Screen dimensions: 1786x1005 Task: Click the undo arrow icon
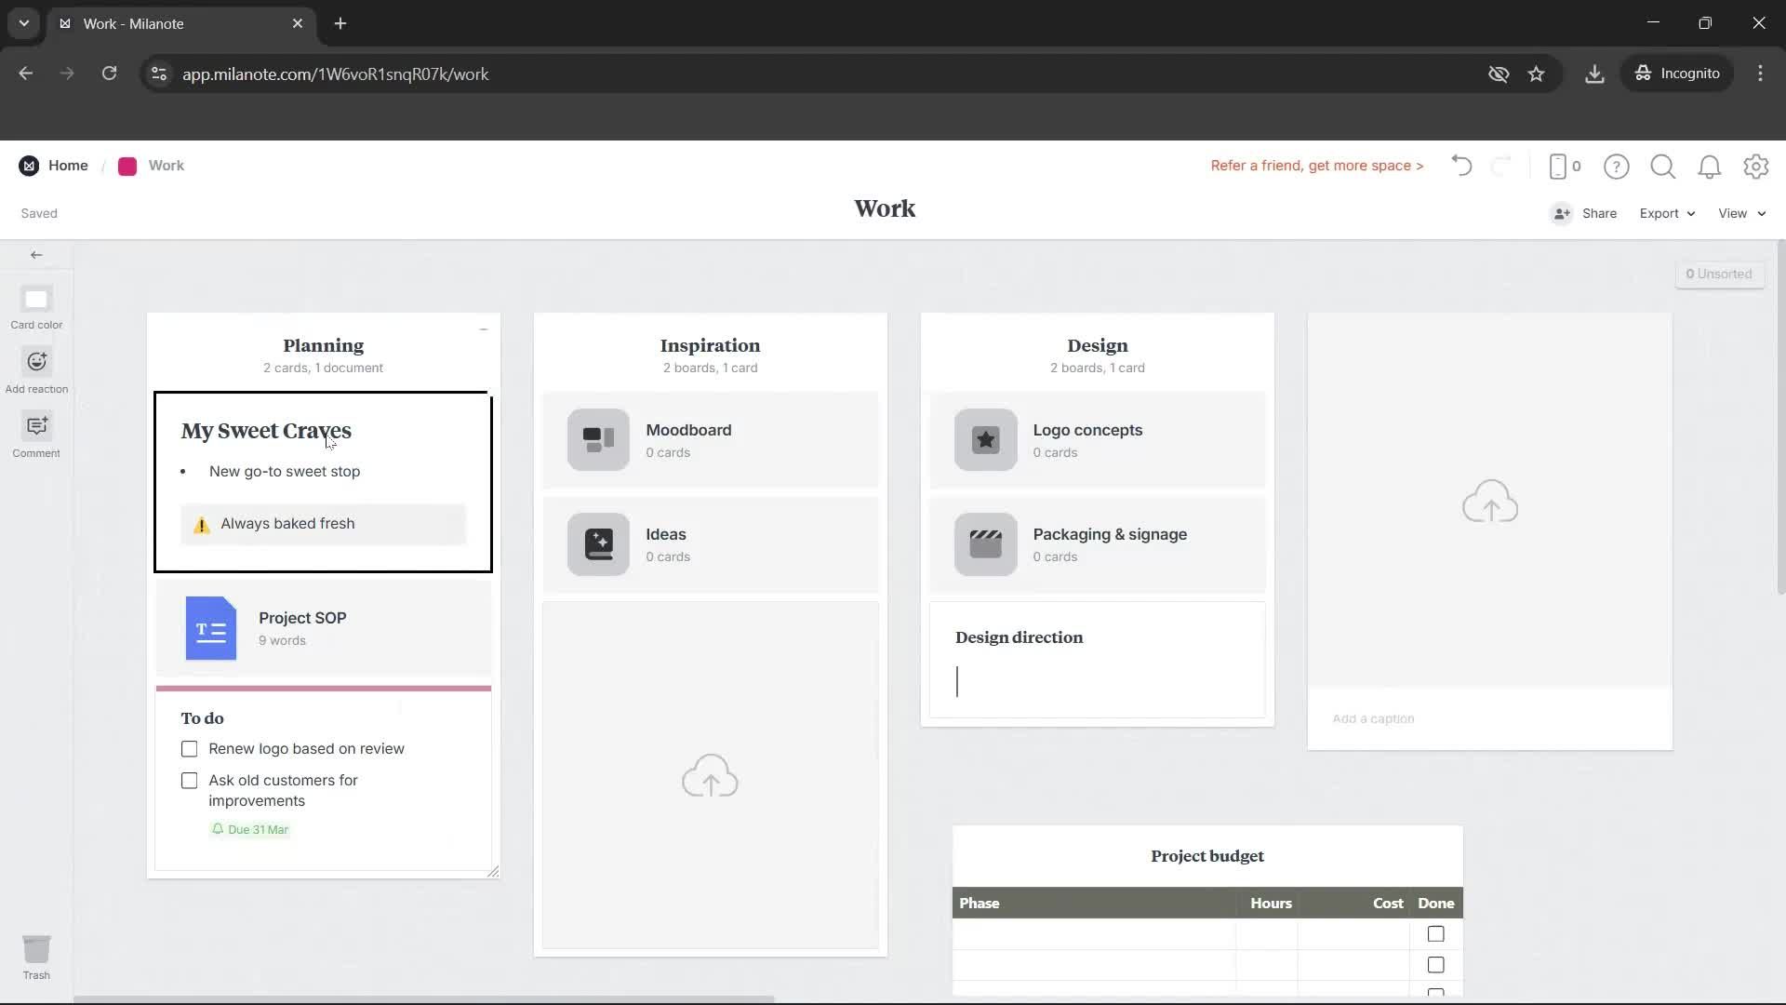coord(1460,166)
